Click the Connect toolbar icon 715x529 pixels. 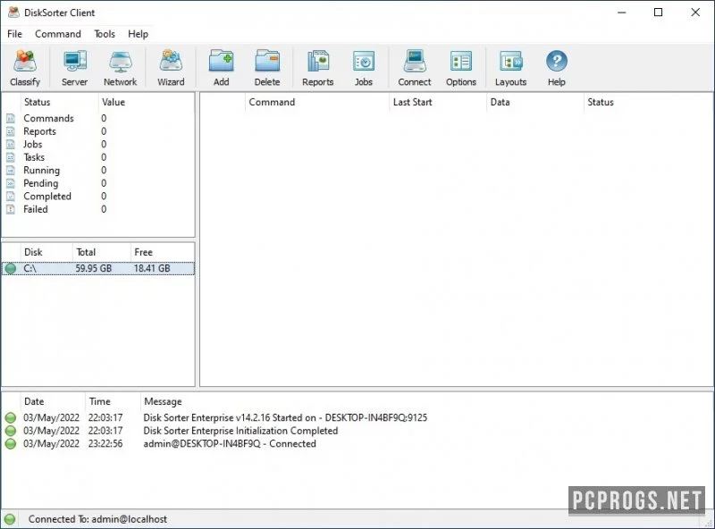coord(415,61)
